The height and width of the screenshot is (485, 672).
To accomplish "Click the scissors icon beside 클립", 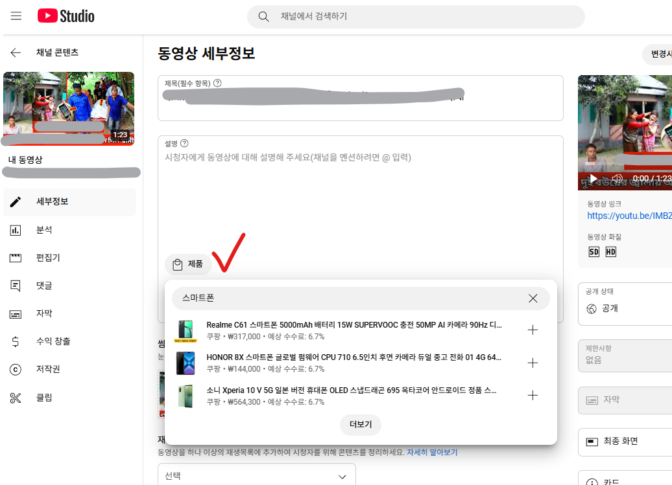I will (16, 398).
